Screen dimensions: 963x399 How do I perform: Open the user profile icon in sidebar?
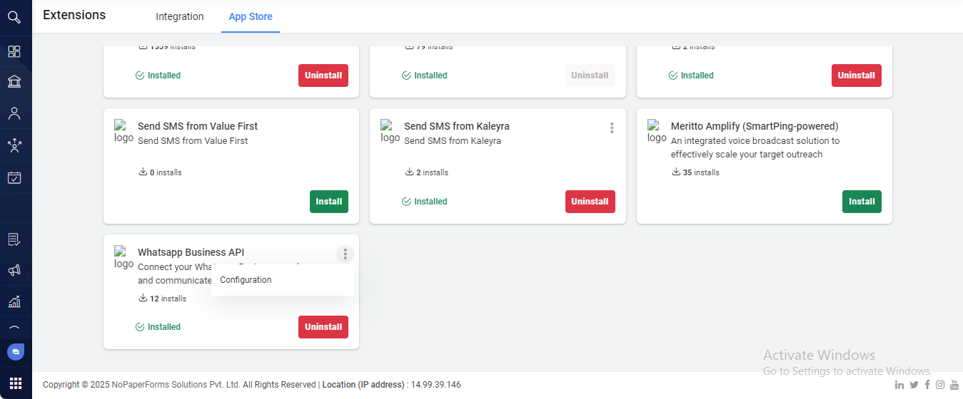click(x=14, y=113)
